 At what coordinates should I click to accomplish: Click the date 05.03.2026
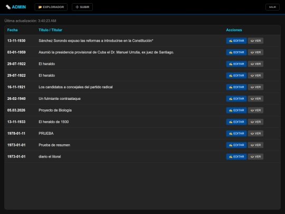point(16,110)
